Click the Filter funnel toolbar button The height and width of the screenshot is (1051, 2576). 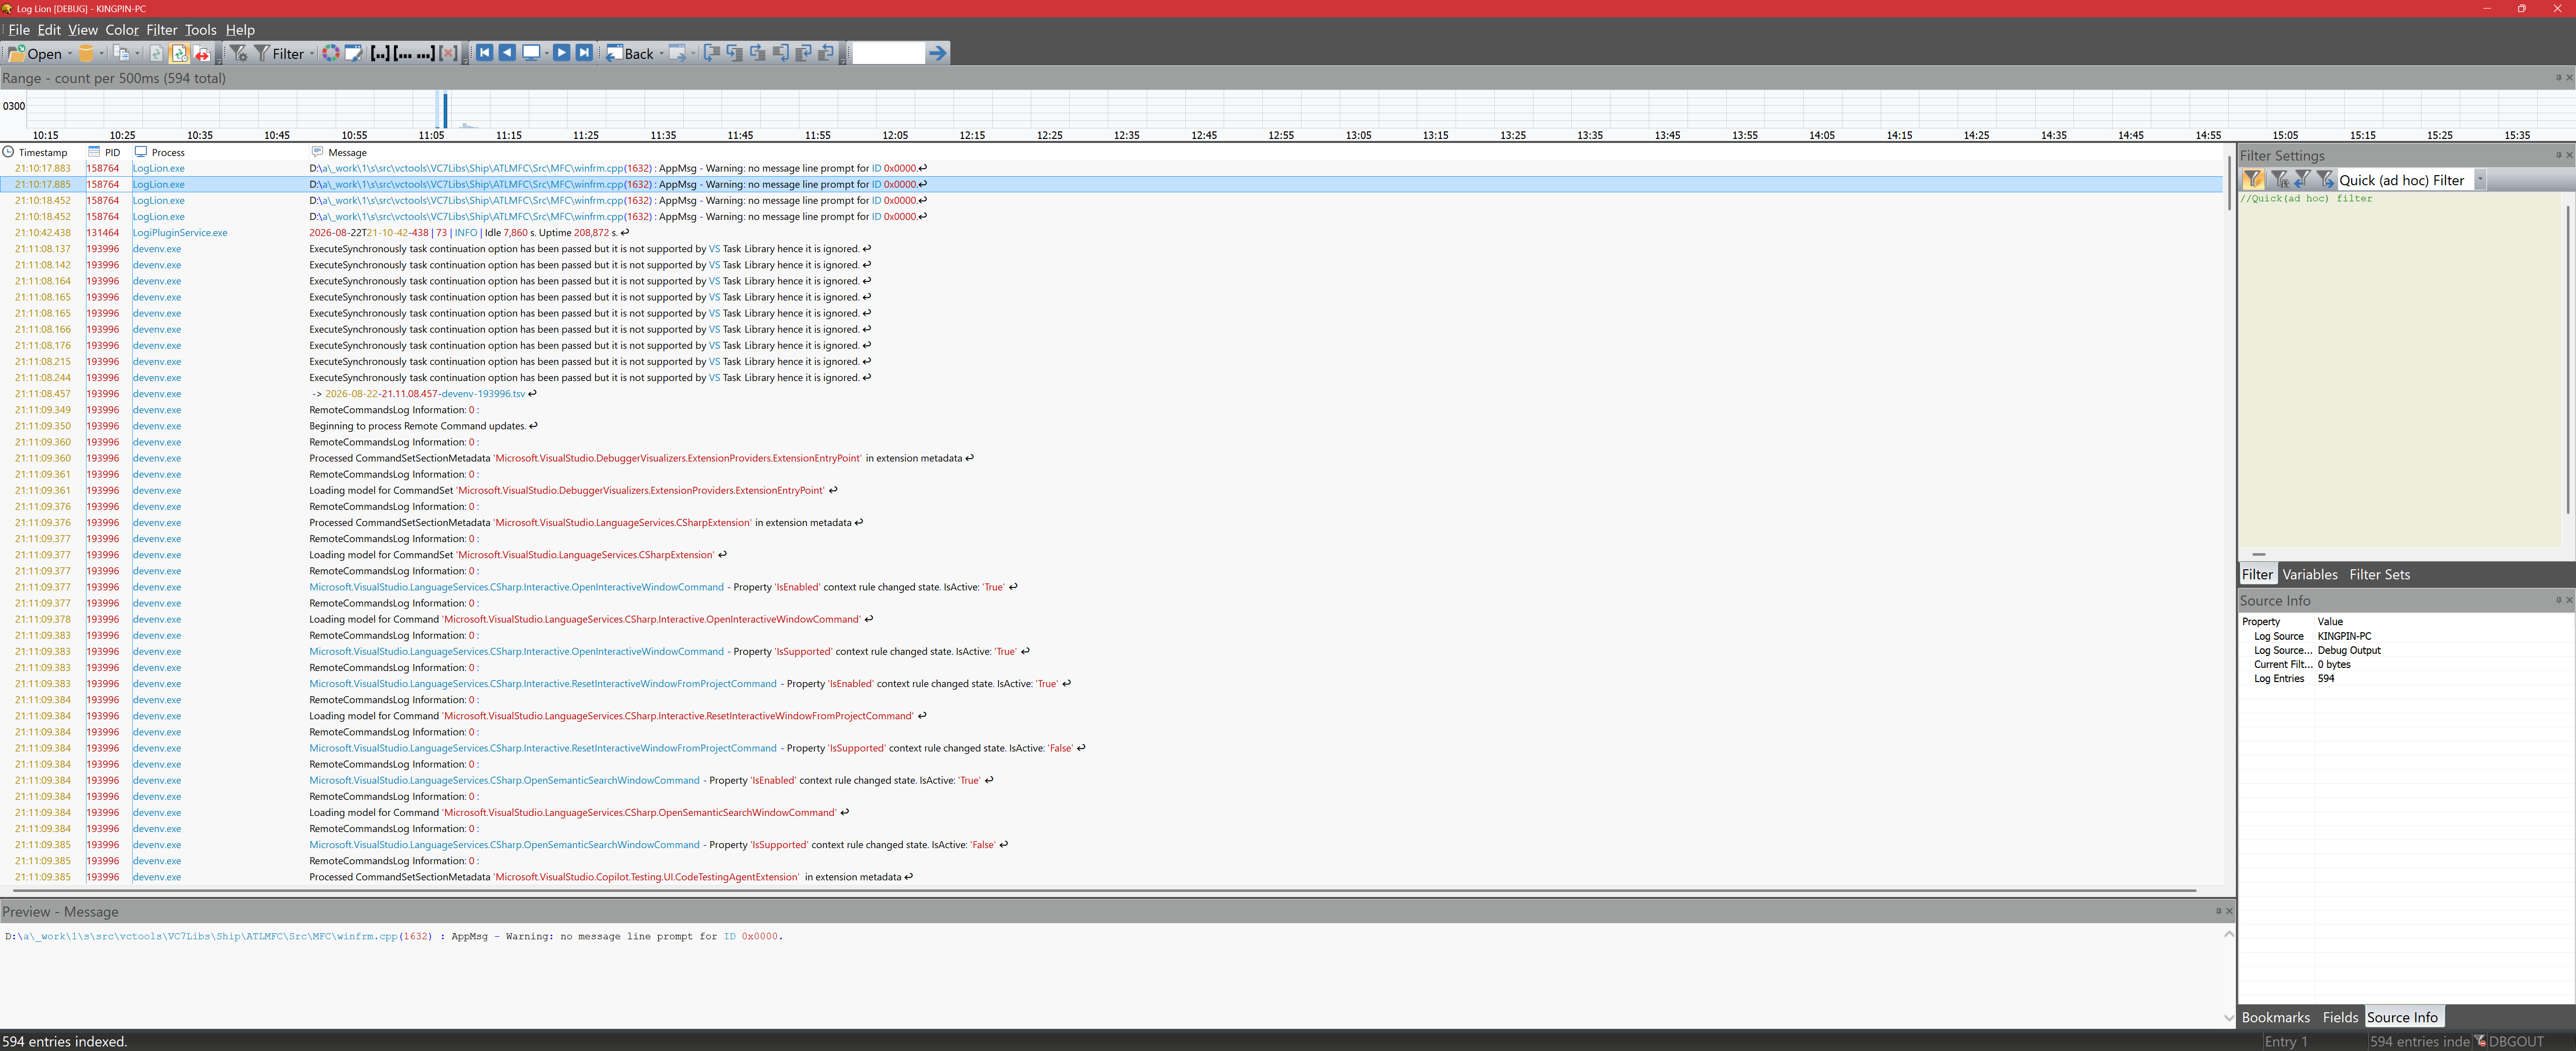[x=280, y=53]
